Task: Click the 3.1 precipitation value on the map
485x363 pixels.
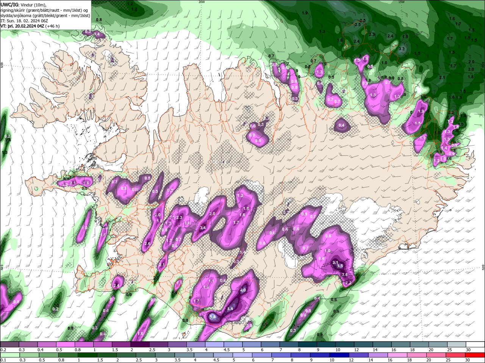Action: 335,262
